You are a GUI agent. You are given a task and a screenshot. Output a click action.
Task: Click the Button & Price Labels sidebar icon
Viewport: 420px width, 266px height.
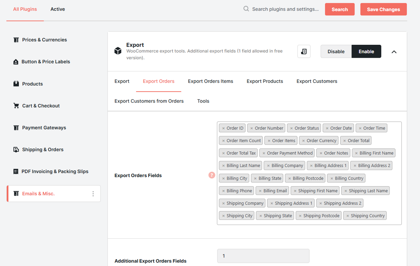(16, 62)
